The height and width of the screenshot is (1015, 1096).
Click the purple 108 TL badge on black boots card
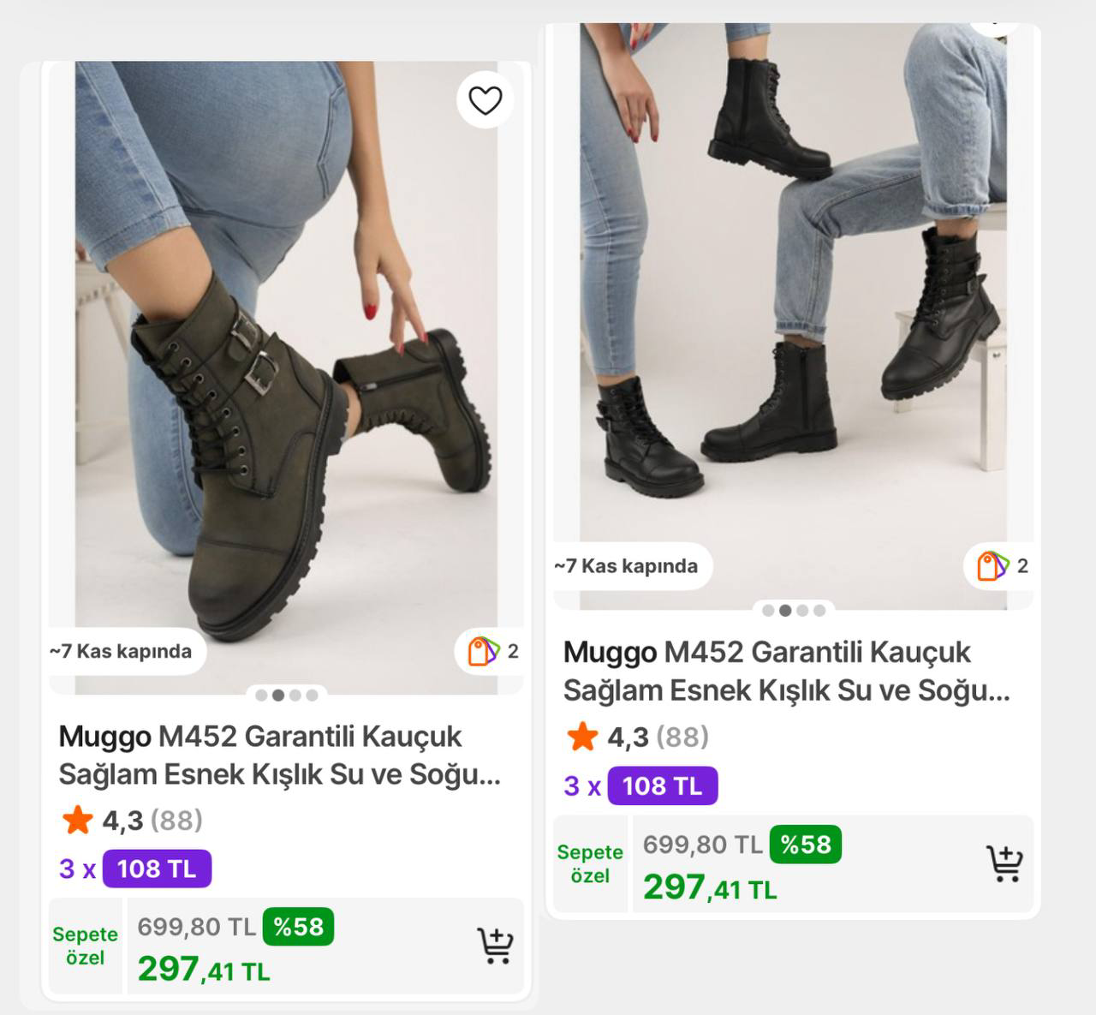tap(662, 785)
